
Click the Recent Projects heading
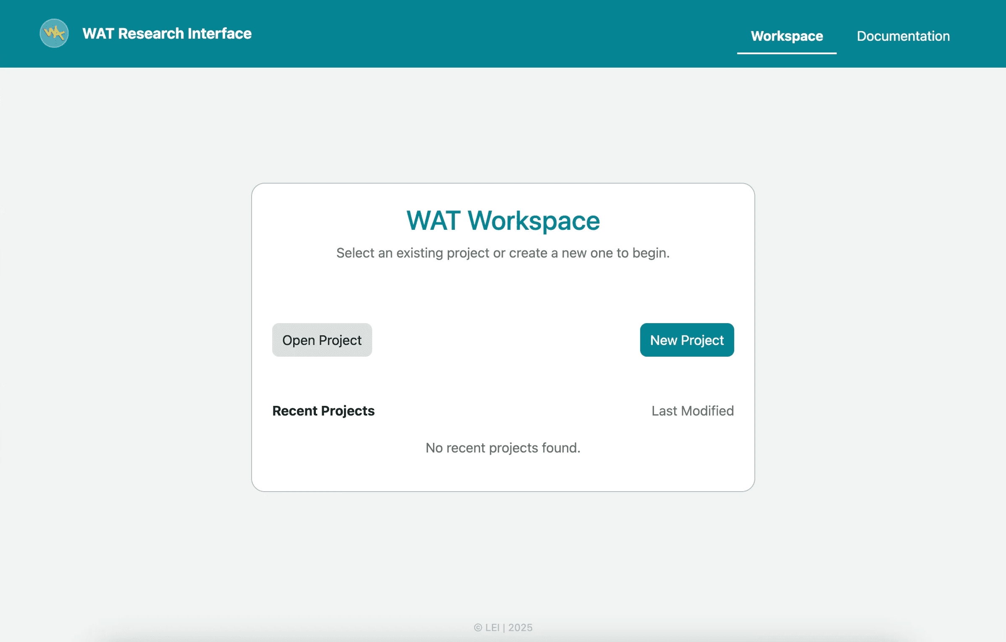point(323,410)
